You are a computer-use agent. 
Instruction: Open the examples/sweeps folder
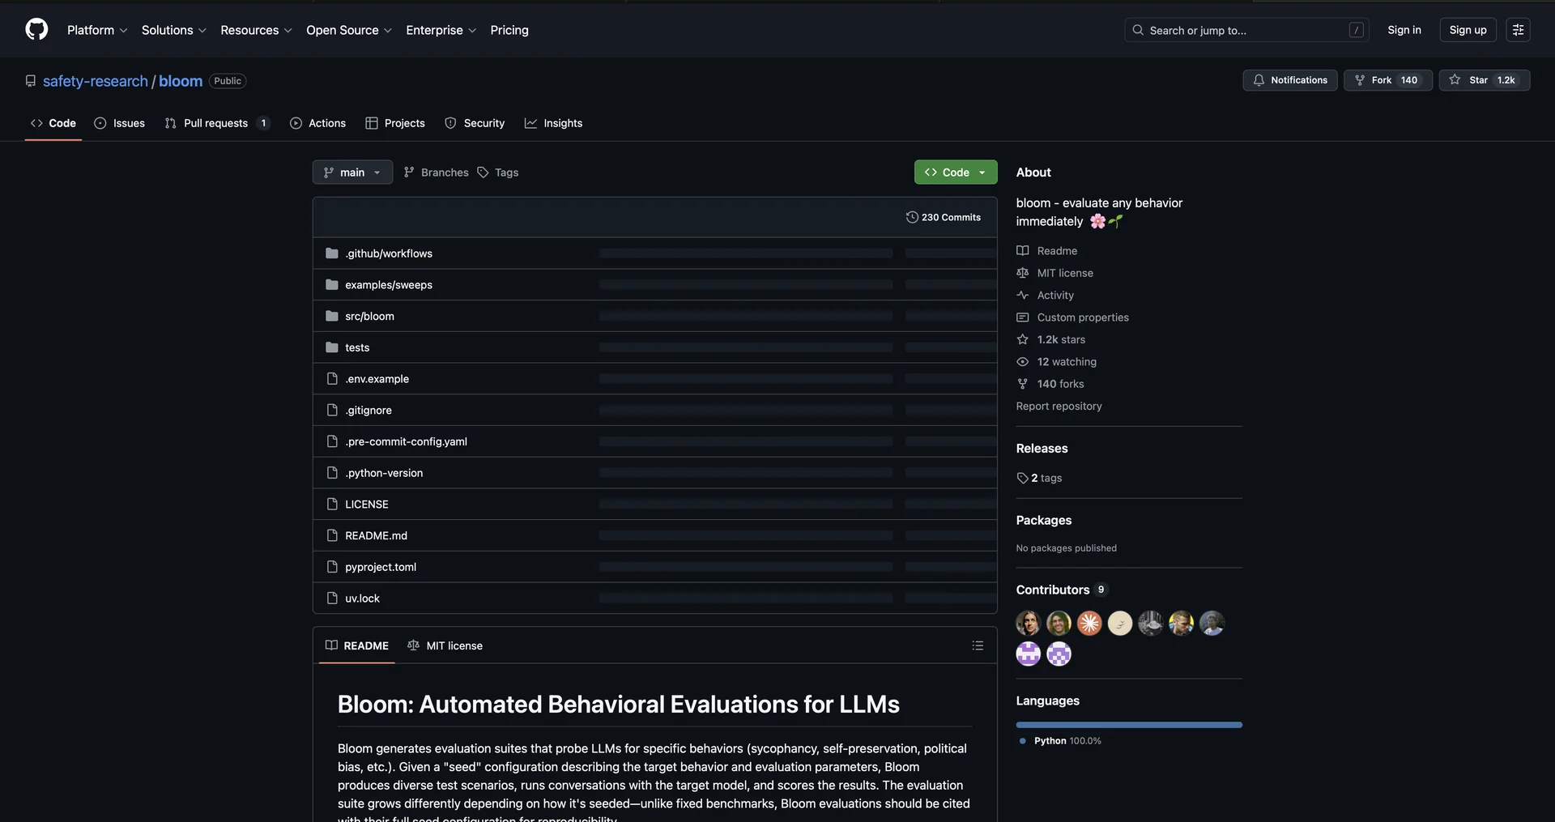[x=389, y=285]
